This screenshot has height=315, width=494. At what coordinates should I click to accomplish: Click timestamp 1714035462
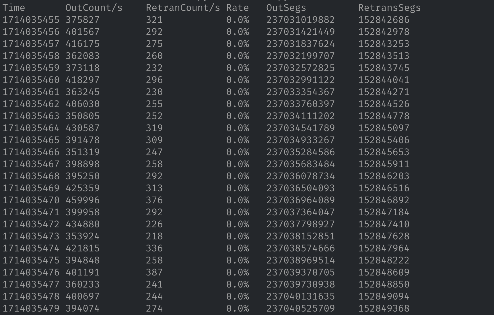[31, 104]
